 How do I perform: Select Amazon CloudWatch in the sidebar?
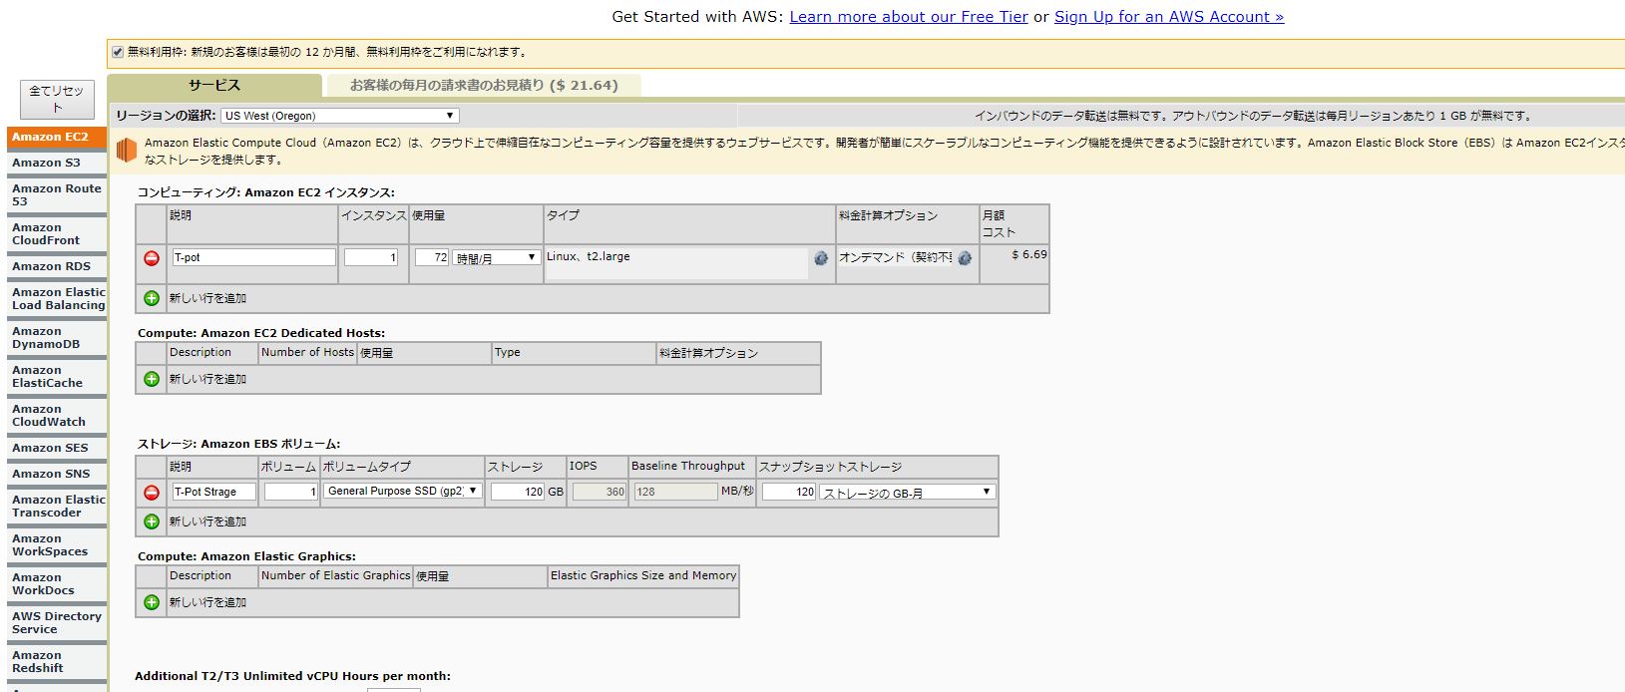57,416
